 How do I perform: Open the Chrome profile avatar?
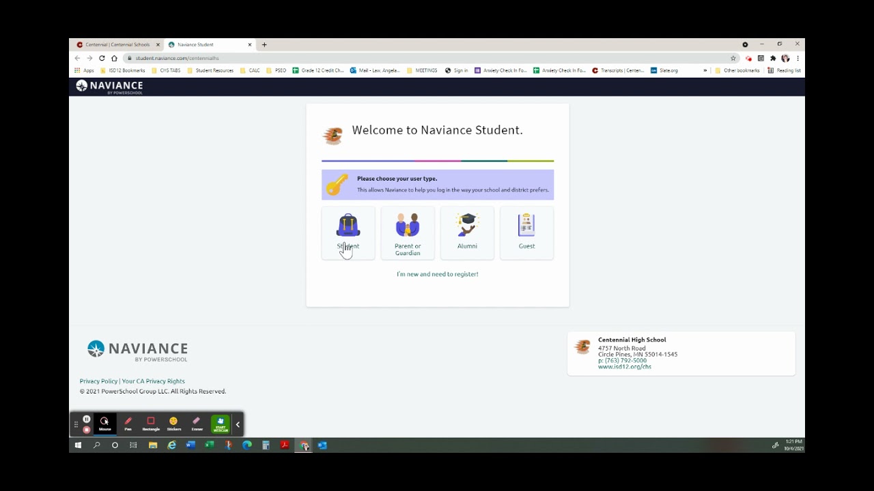tap(785, 58)
